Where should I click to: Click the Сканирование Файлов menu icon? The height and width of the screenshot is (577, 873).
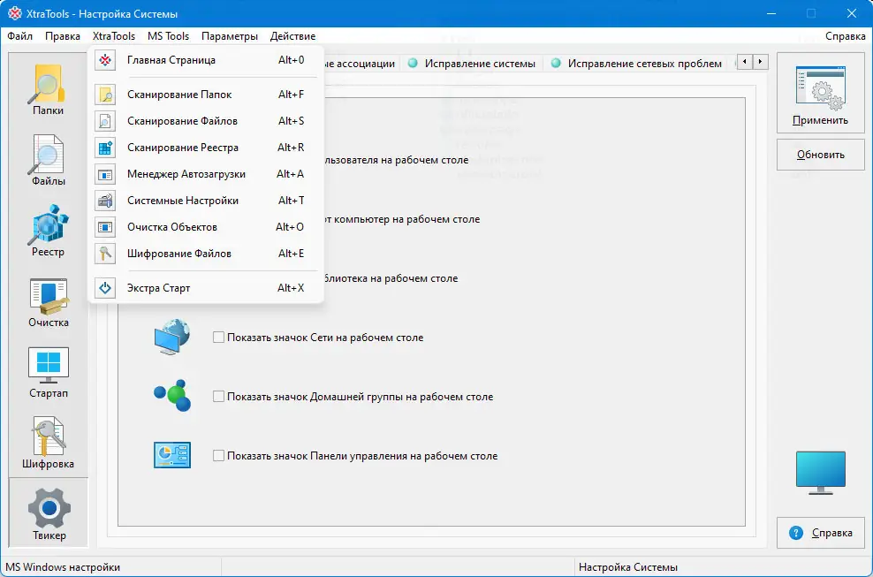105,121
